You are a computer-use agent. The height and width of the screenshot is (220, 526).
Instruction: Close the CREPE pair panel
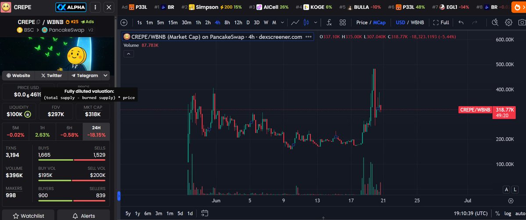pos(110,7)
